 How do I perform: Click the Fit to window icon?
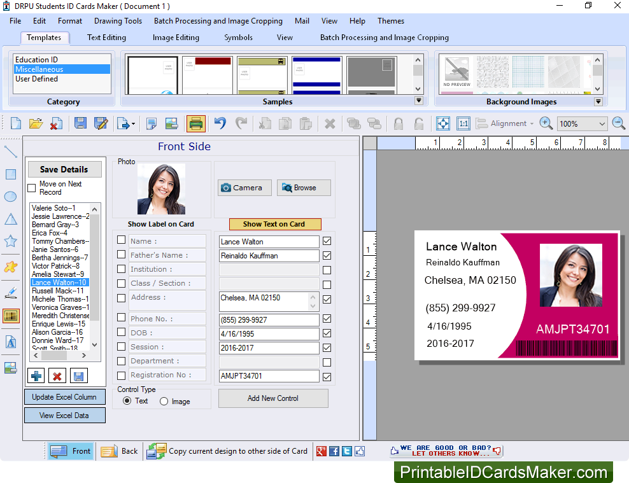tap(443, 123)
